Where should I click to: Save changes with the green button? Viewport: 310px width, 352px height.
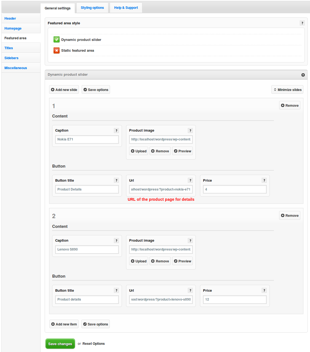60,343
